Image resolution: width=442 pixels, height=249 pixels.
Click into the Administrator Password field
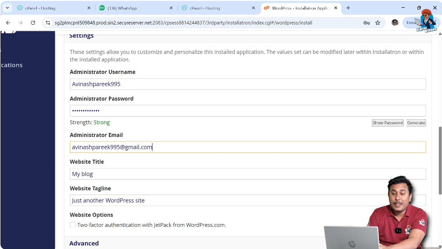(x=248, y=111)
